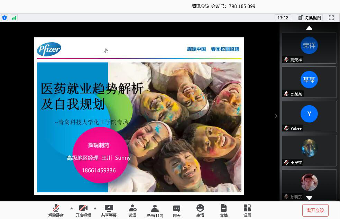Check the green network signal icon
This screenshot has height=219, width=340.
[14, 18]
